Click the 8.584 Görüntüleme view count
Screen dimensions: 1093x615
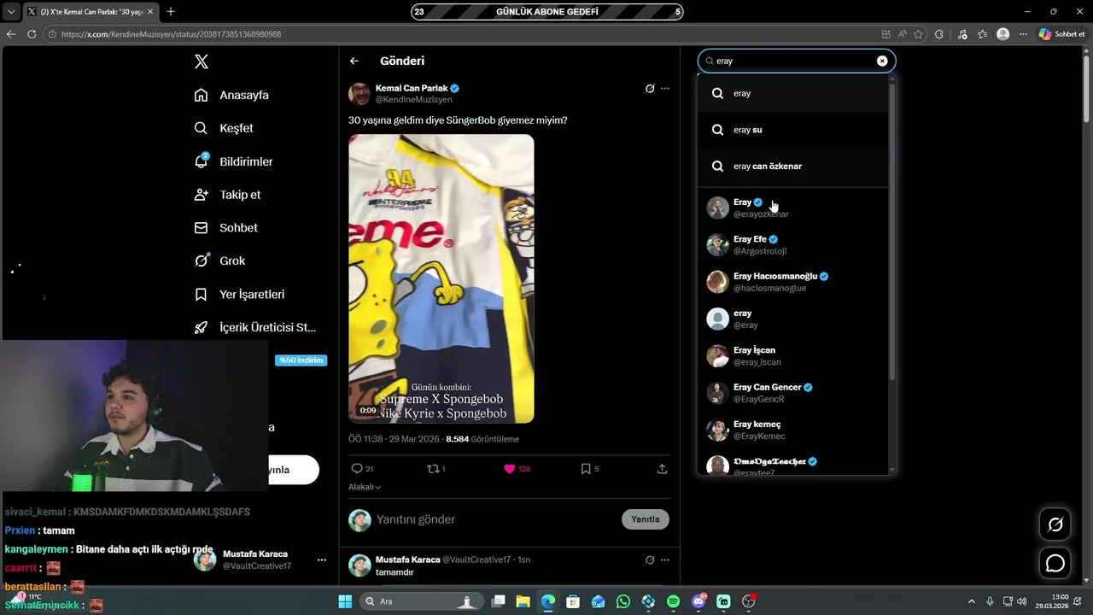tap(482, 439)
